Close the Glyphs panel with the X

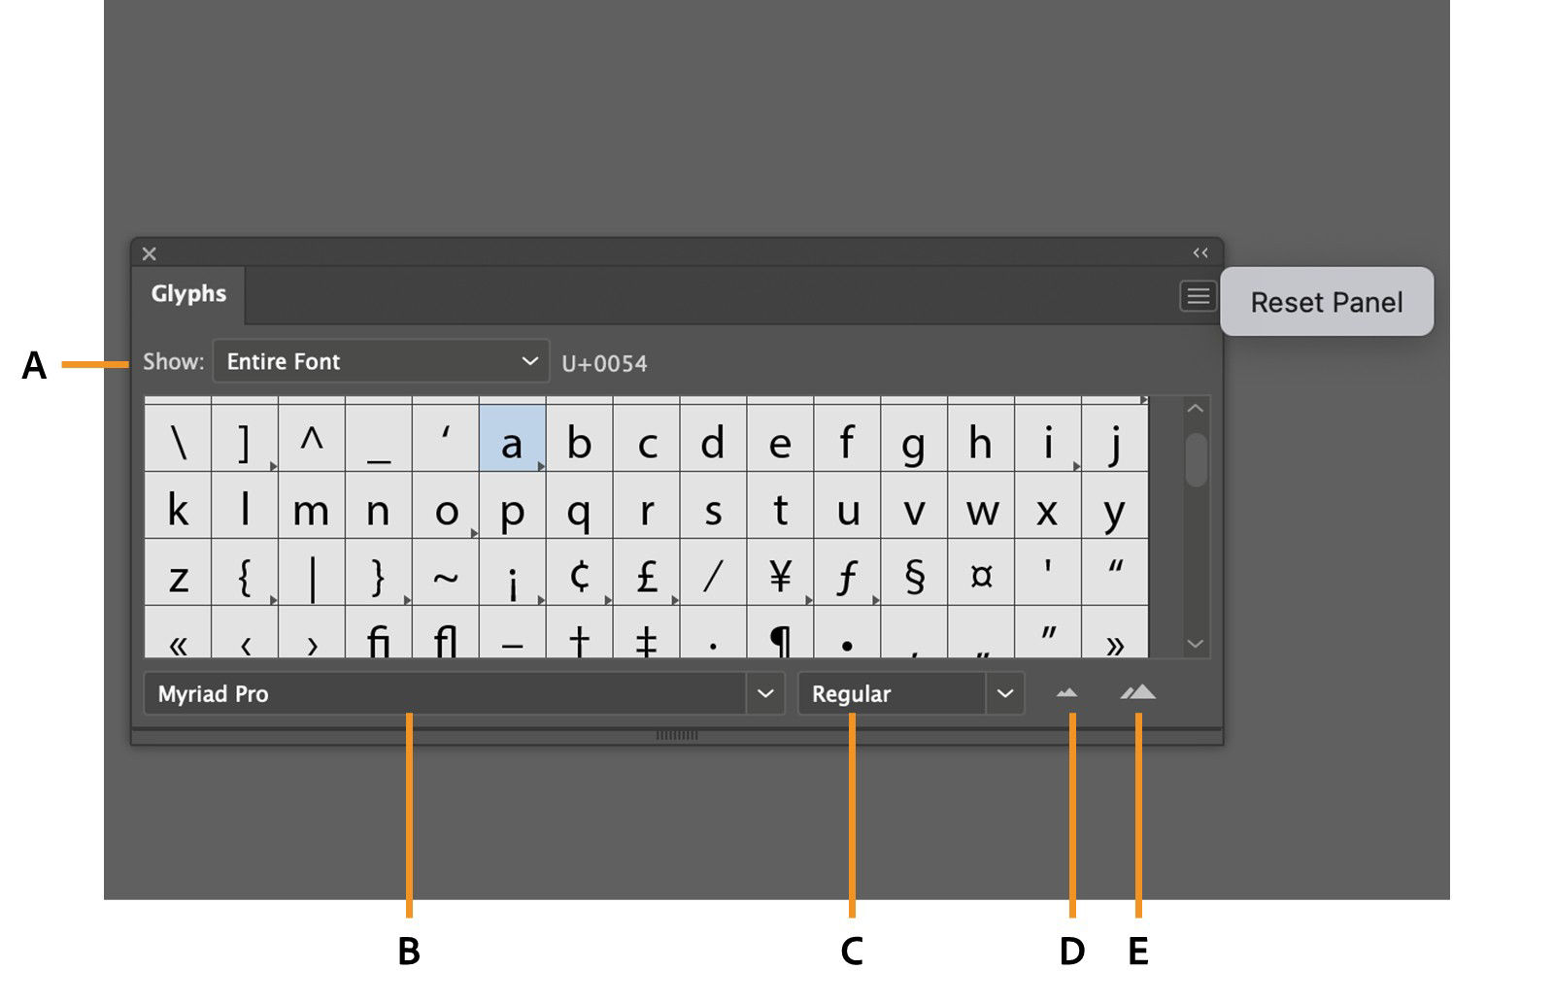click(151, 253)
